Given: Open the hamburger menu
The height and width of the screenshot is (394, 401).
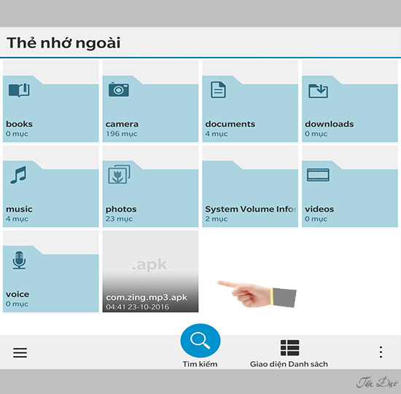Looking at the screenshot, I should coord(20,352).
